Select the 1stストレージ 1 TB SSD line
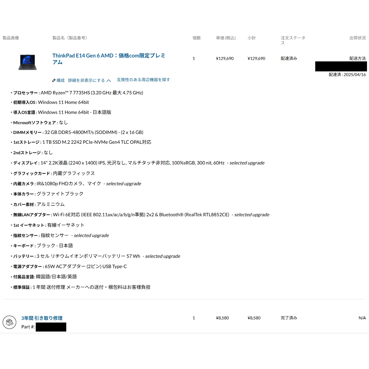The width and height of the screenshot is (369, 369). tap(81, 142)
